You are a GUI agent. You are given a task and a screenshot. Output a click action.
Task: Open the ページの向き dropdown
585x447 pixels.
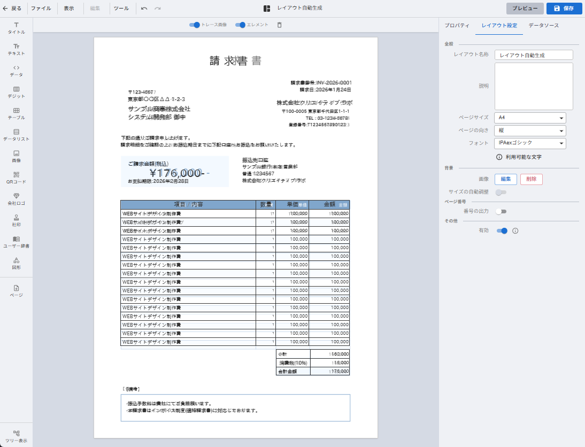pos(530,130)
